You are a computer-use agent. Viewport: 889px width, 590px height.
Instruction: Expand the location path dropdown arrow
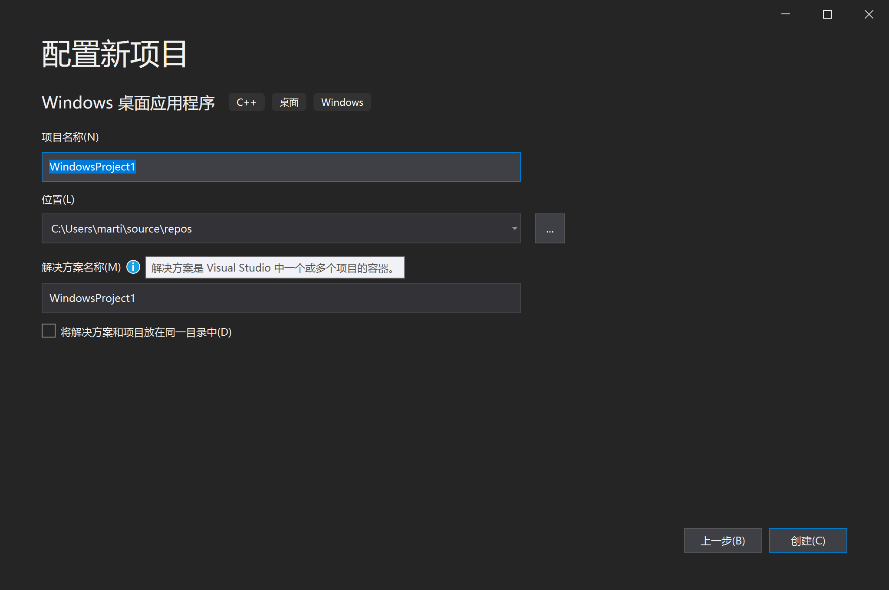click(514, 229)
